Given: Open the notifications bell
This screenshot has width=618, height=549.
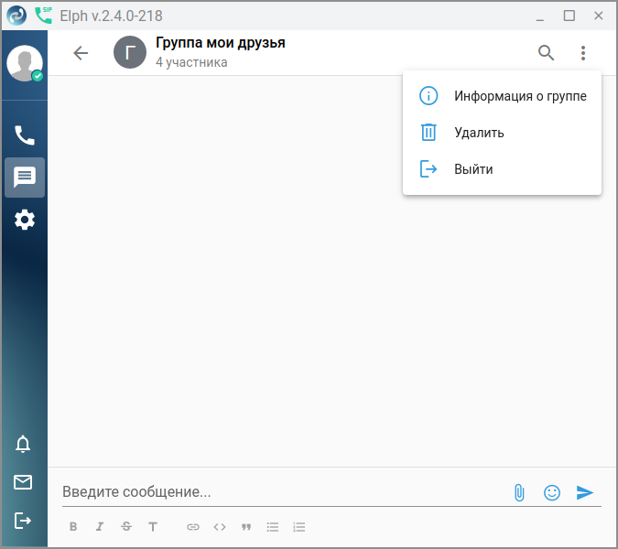Looking at the screenshot, I should pos(23,444).
